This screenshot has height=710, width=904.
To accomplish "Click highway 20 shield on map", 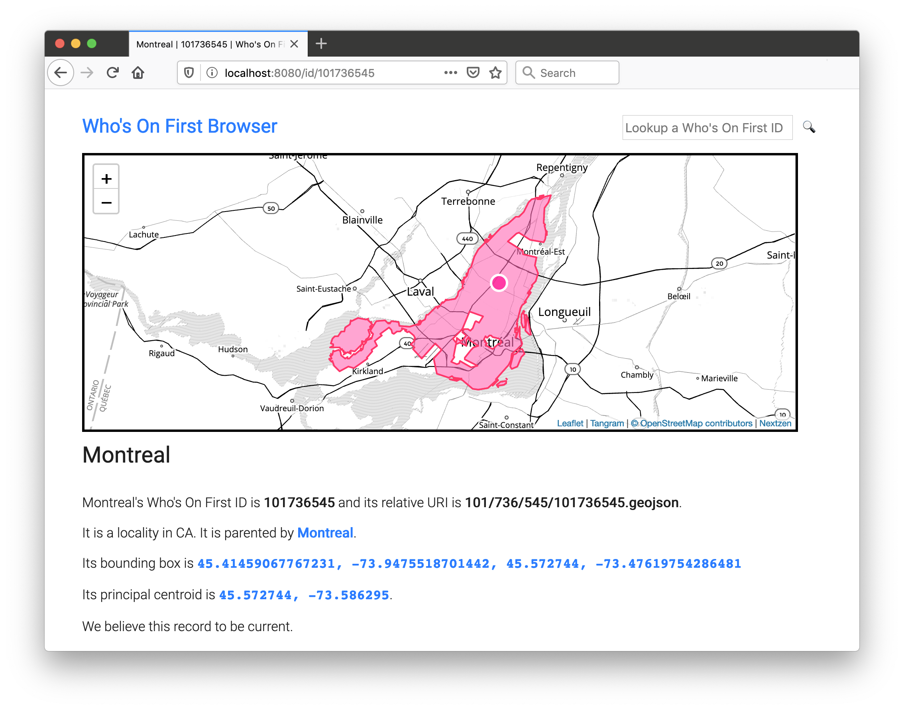I will (x=719, y=263).
